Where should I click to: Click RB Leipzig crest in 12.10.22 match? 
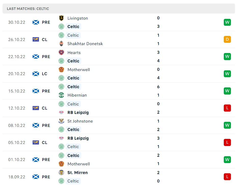pos(61,112)
